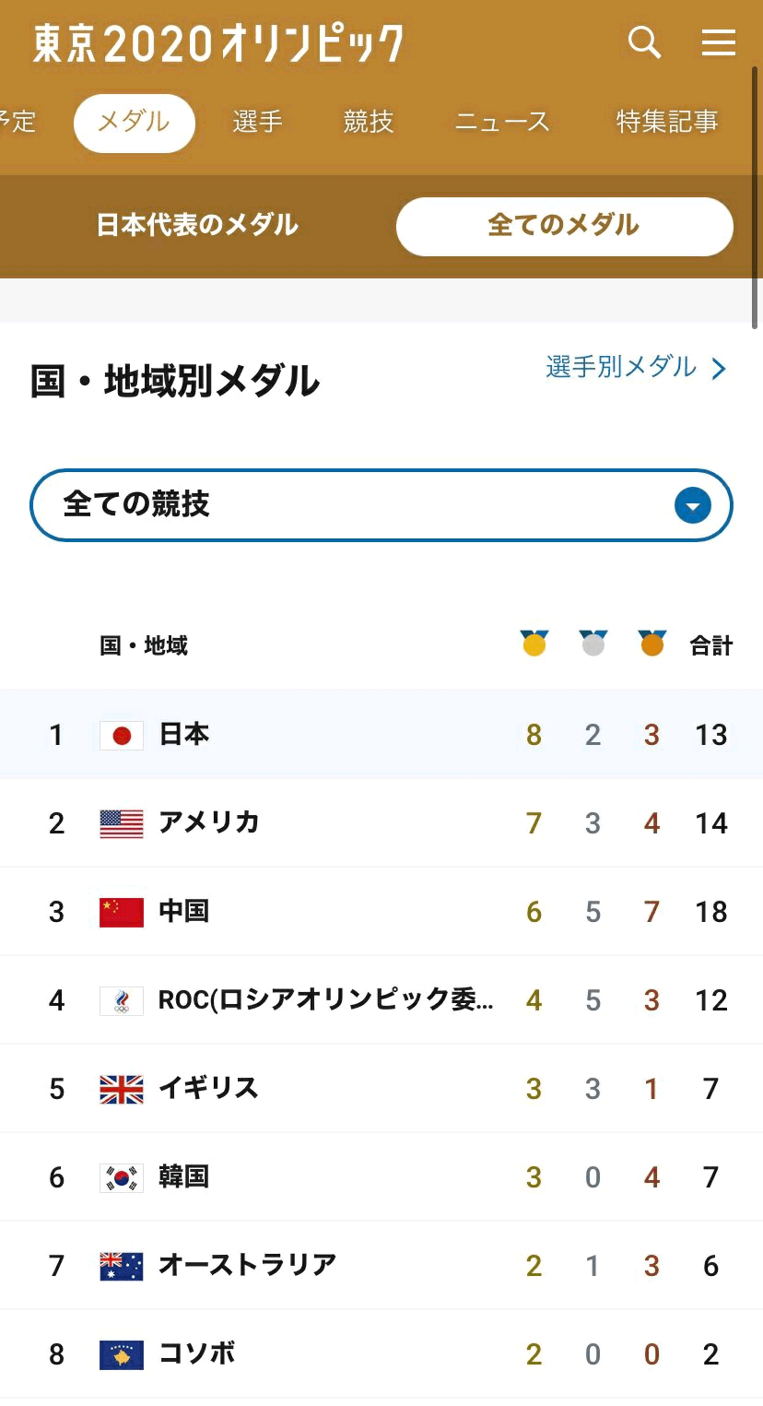Switch to the 選手 tab
Viewport: 763px width, 1406px height.
[257, 122]
